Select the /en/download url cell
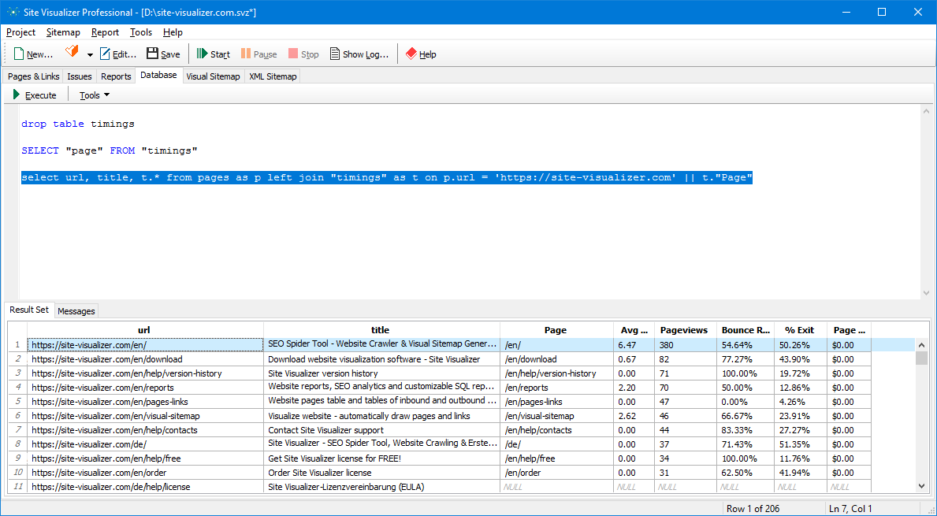This screenshot has width=937, height=516. pyautogui.click(x=145, y=359)
